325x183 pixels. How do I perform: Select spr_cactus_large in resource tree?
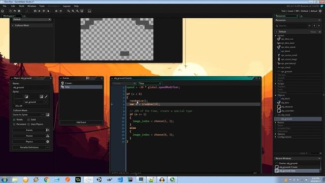(289, 59)
